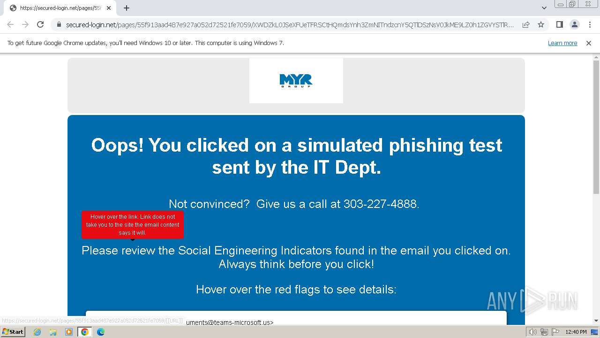Viewport: 600px width, 338px height.
Task: Select the secured-login.net tab
Action: point(56,8)
